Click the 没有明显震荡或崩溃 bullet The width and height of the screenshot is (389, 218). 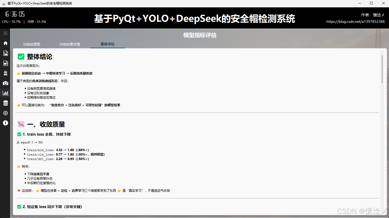coord(41,89)
